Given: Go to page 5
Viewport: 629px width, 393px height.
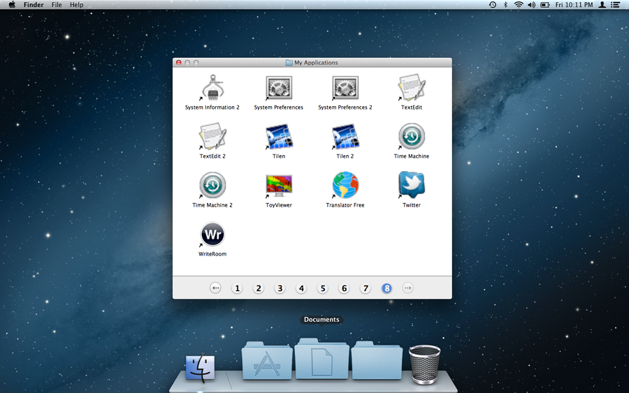Looking at the screenshot, I should pyautogui.click(x=322, y=288).
